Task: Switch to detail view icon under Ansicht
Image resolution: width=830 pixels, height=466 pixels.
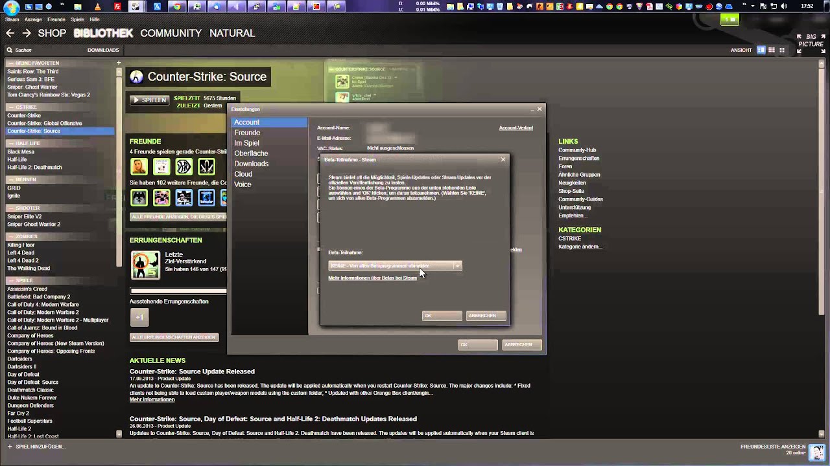Action: pyautogui.click(x=761, y=50)
